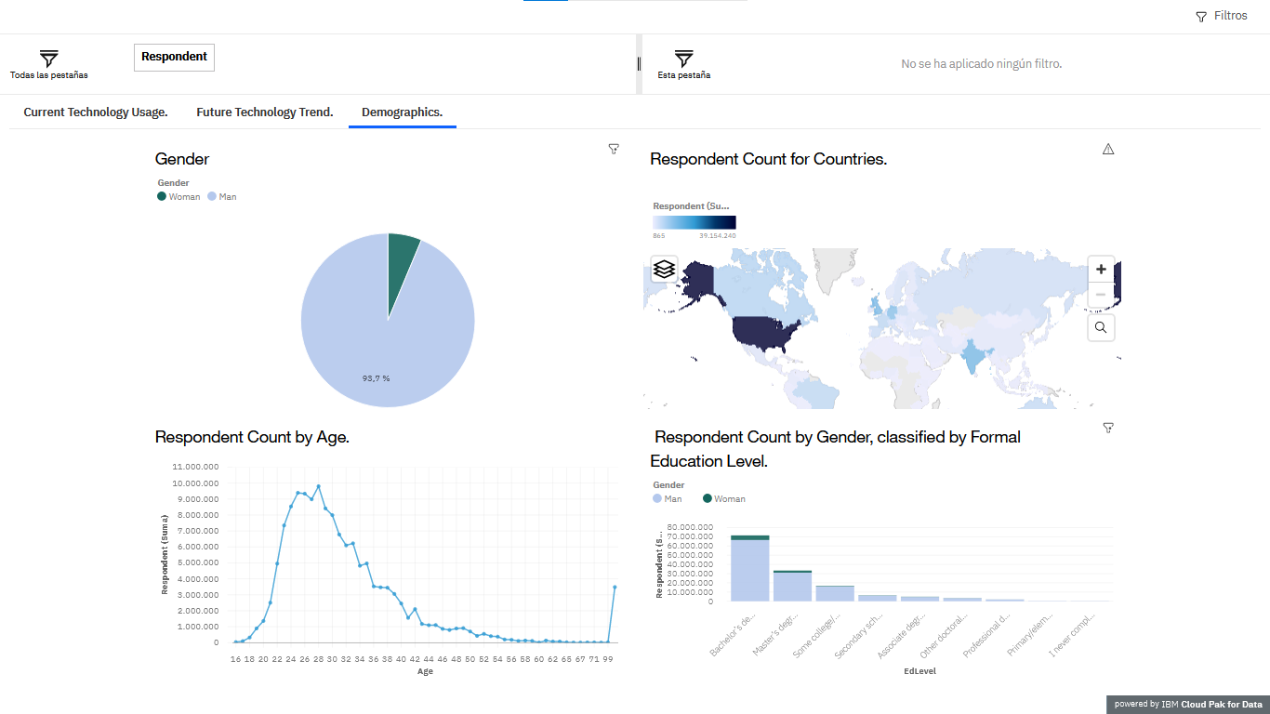The image size is (1270, 714).
Task: Select the Demographics tab
Action: (402, 112)
